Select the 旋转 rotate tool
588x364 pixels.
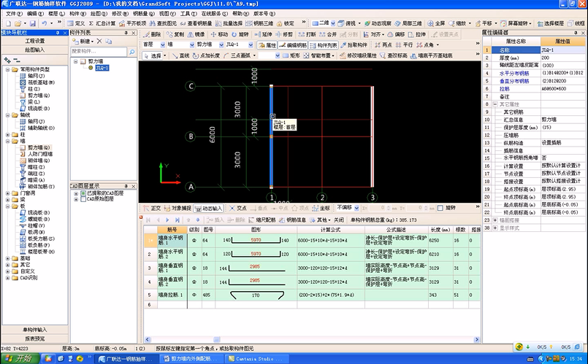pos(240,34)
